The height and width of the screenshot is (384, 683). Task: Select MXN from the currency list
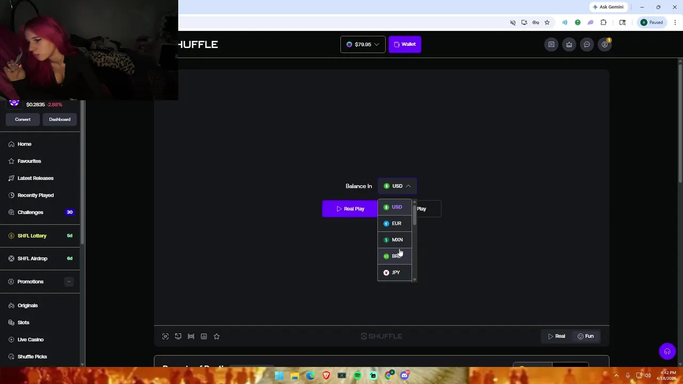395,240
